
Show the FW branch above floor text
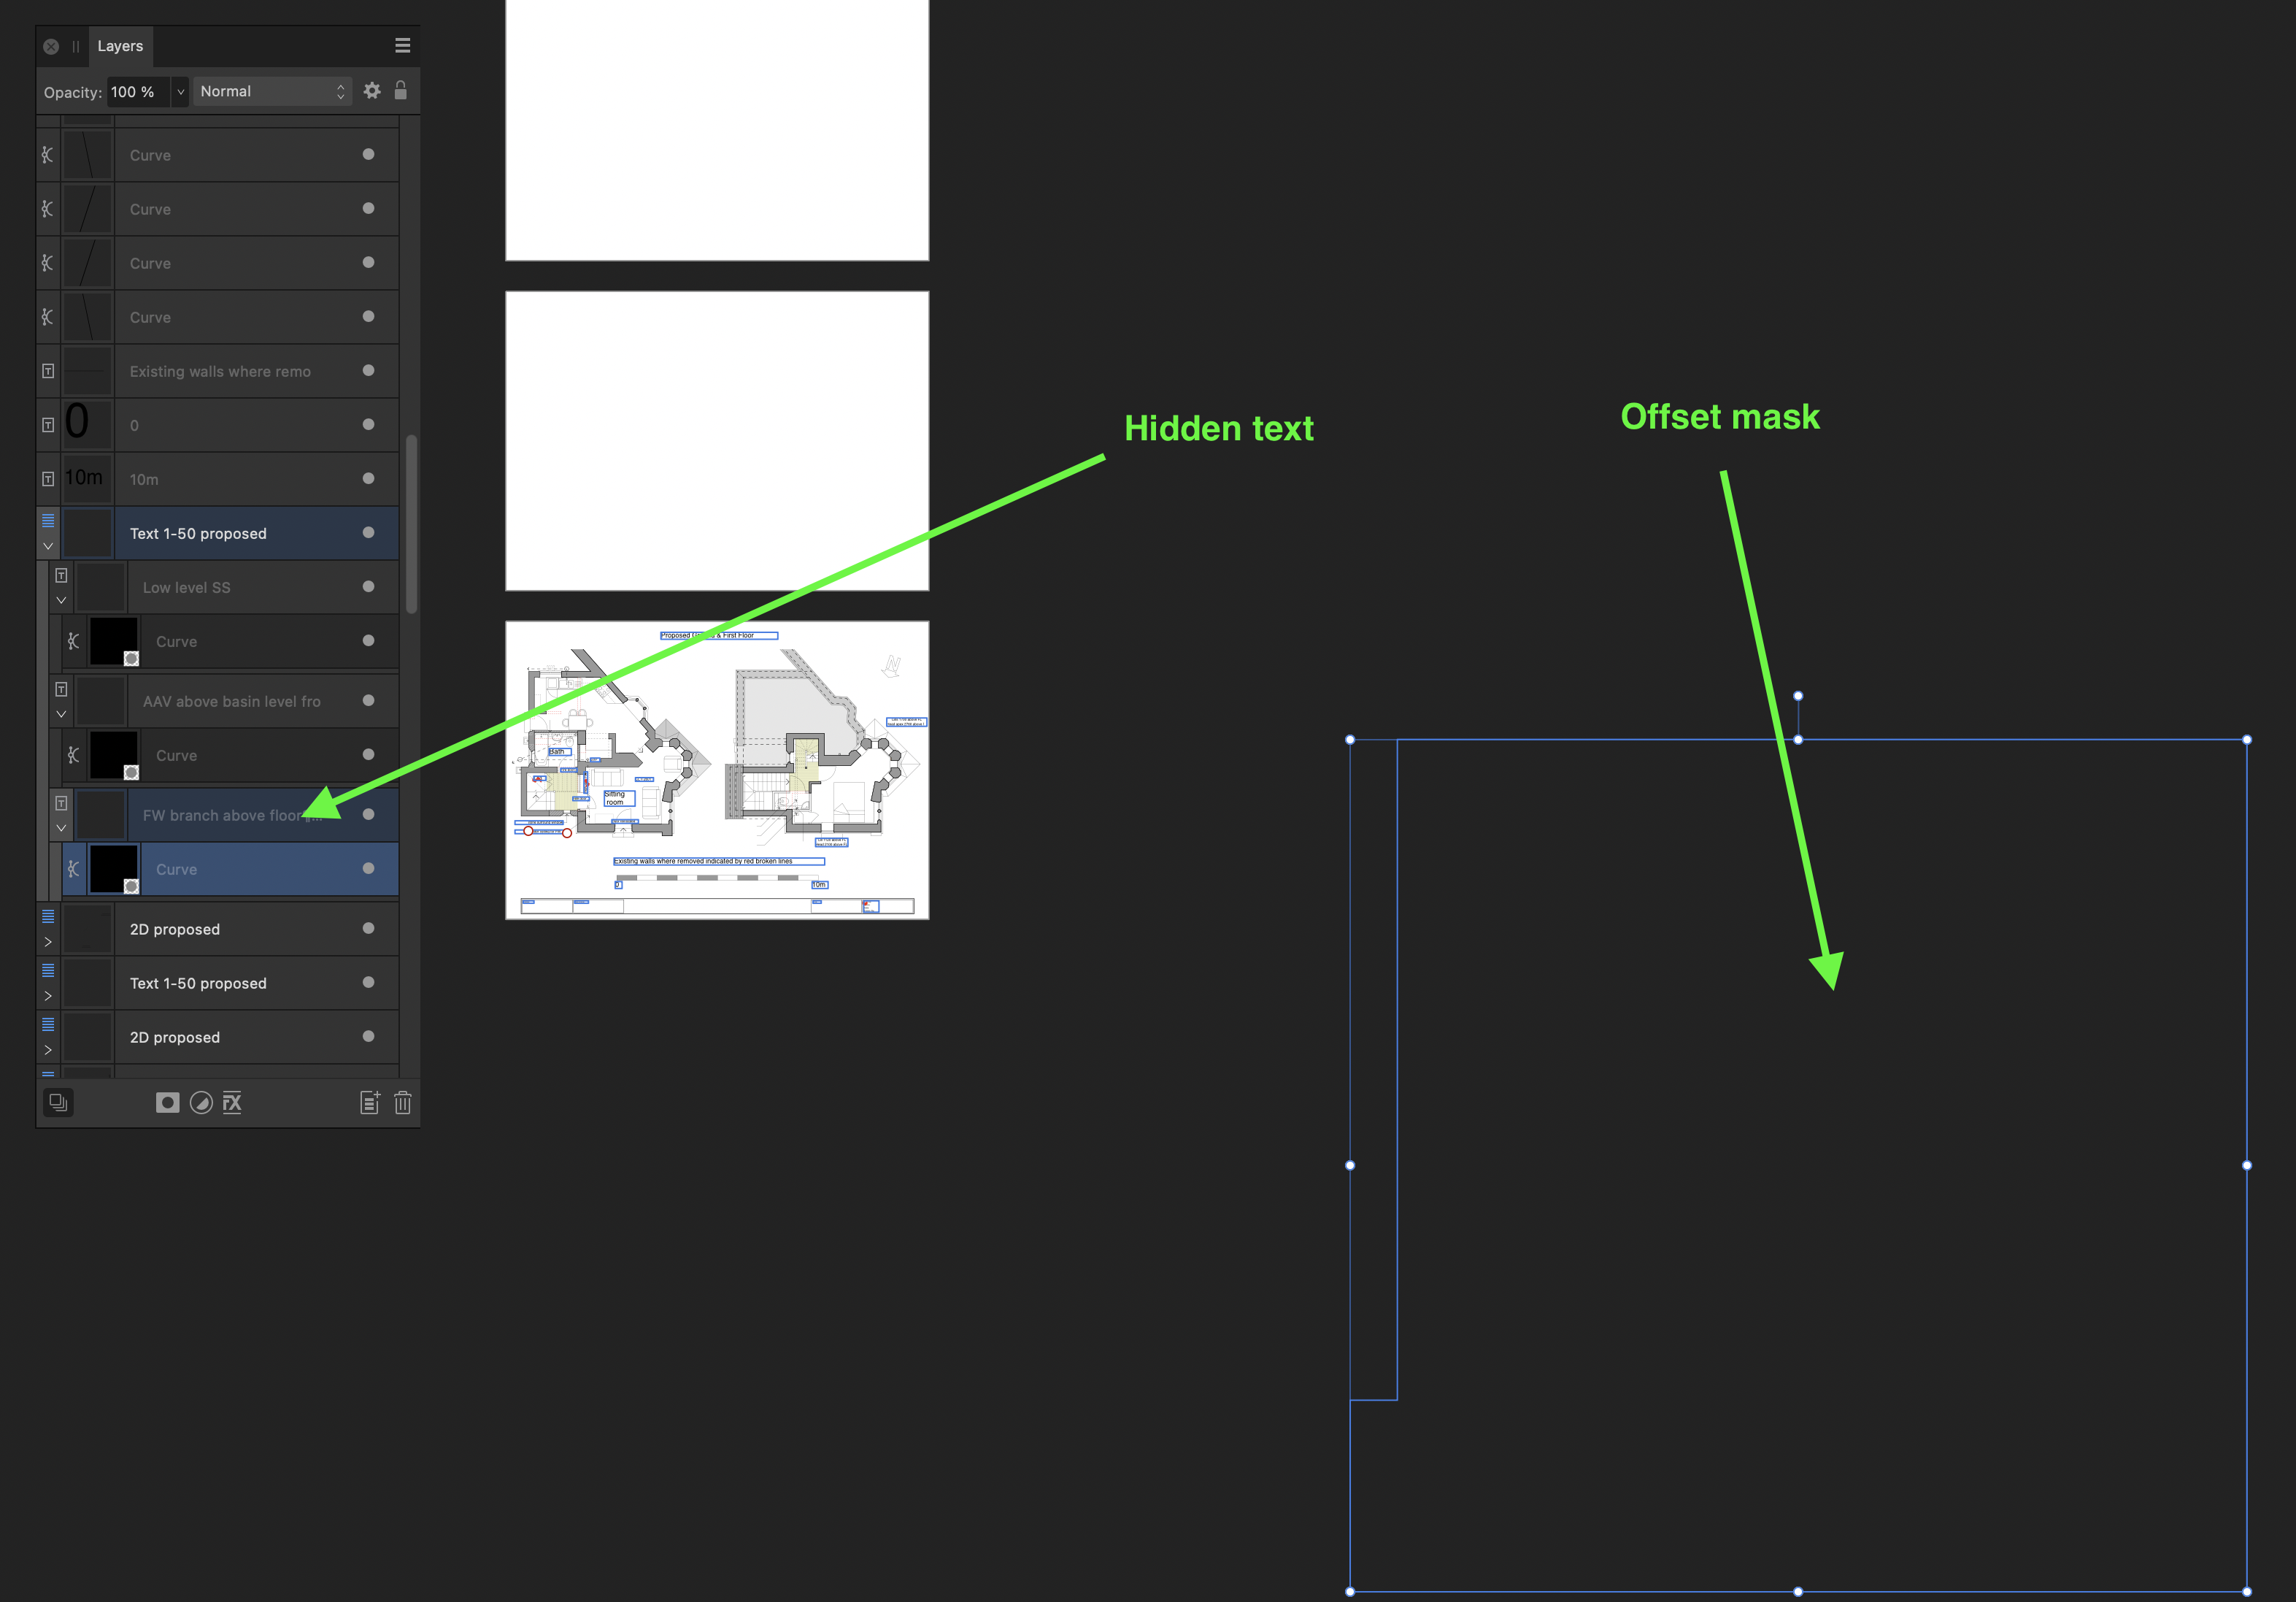point(368,815)
